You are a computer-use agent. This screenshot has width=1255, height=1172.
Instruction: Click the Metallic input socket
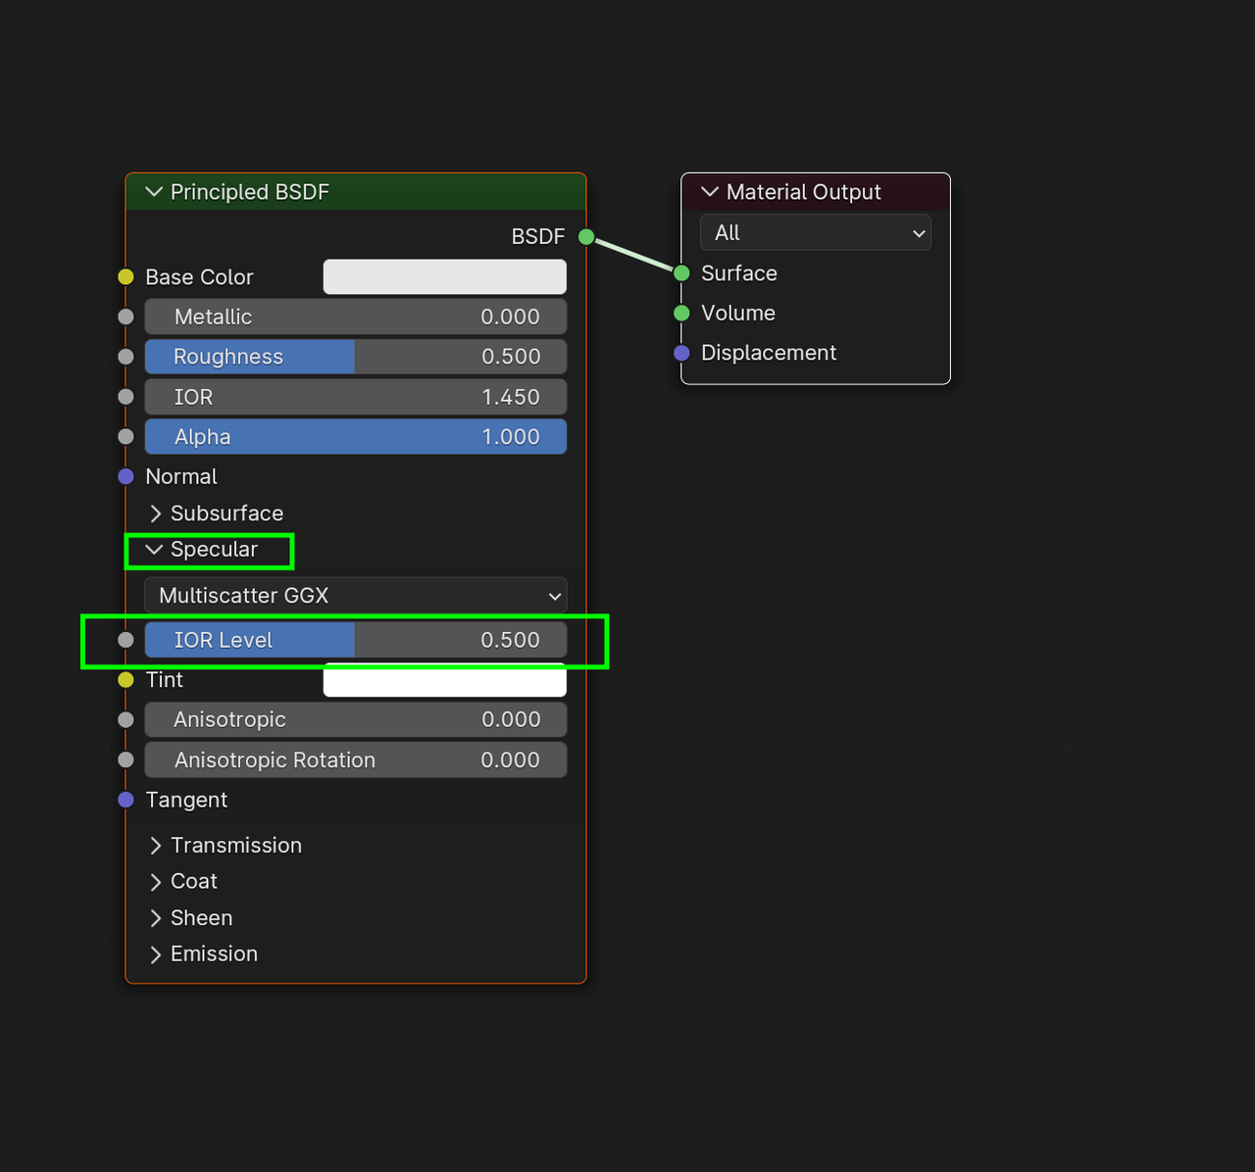pos(125,317)
